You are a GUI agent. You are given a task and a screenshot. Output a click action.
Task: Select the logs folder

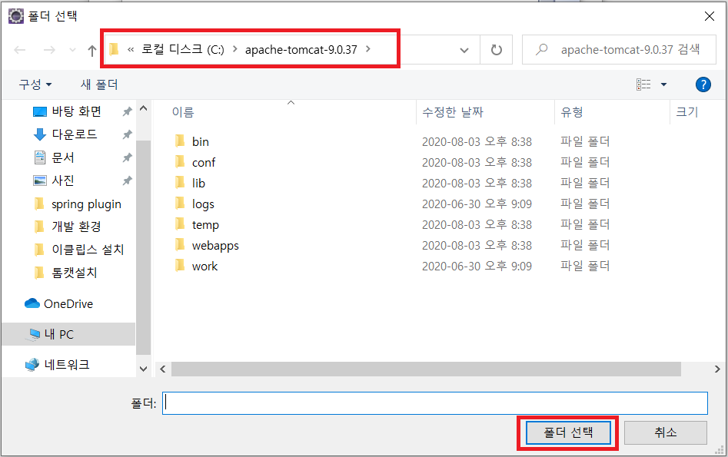pyautogui.click(x=204, y=204)
